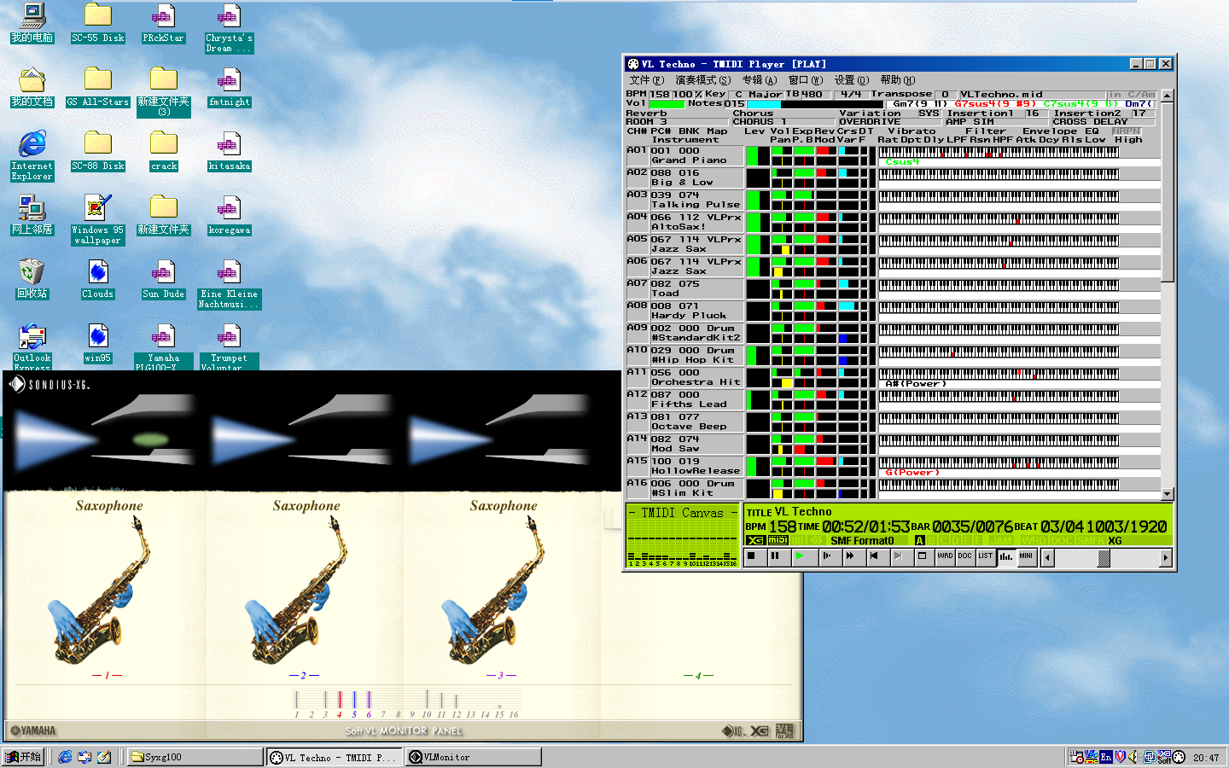The image size is (1229, 768).
Task: Open the 设置(O) menu
Action: coord(851,80)
